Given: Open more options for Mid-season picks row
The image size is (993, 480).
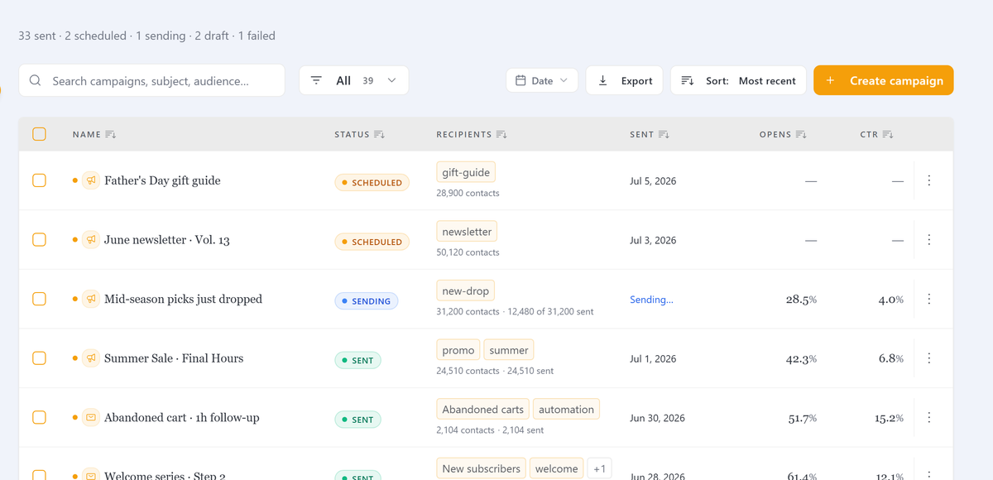Looking at the screenshot, I should (929, 300).
